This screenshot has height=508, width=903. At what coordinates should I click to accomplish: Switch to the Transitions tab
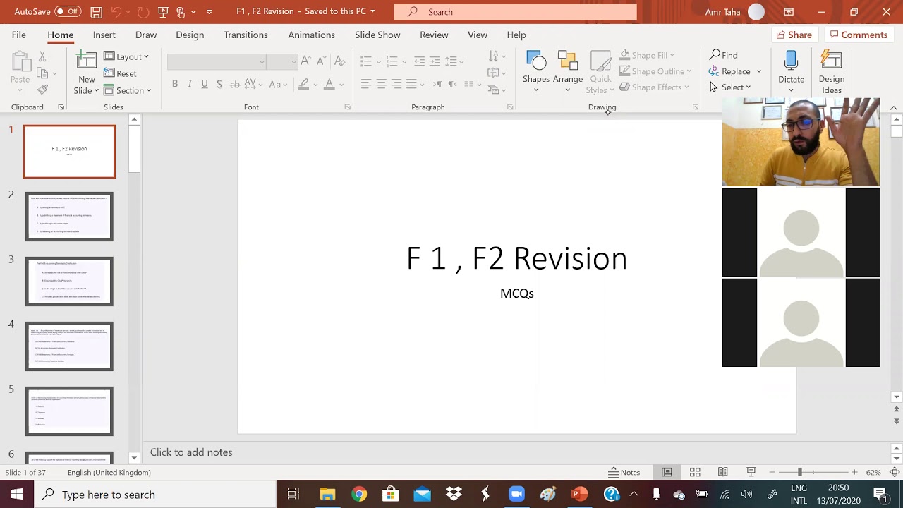click(x=246, y=35)
